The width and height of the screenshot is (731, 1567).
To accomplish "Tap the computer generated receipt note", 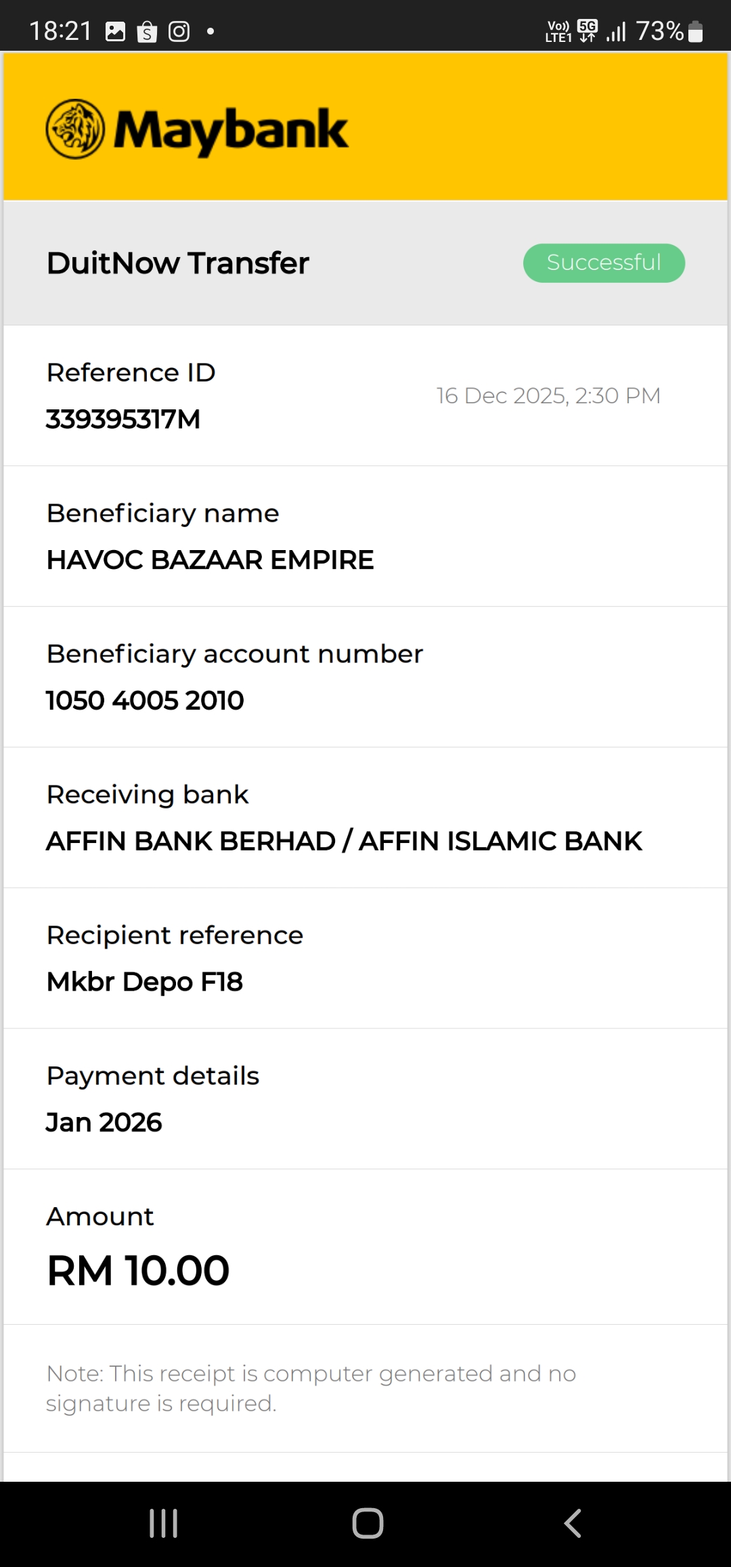I will coord(311,1388).
